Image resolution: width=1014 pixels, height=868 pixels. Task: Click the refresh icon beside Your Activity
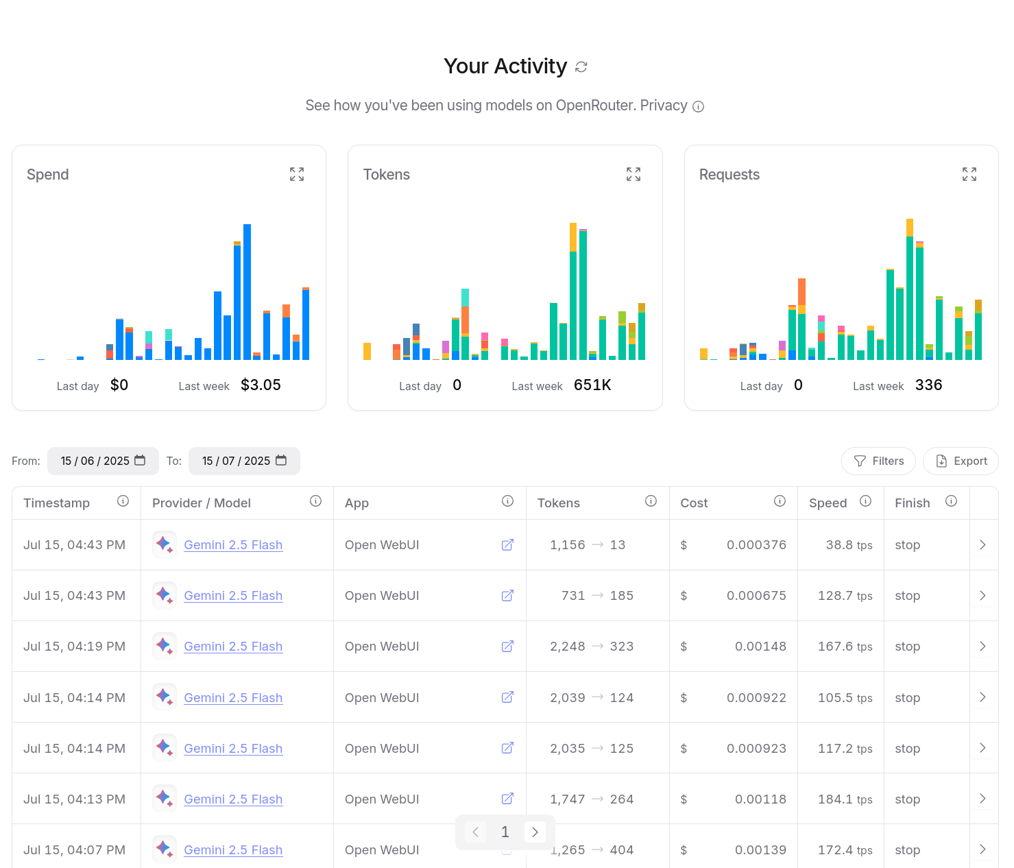[581, 67]
